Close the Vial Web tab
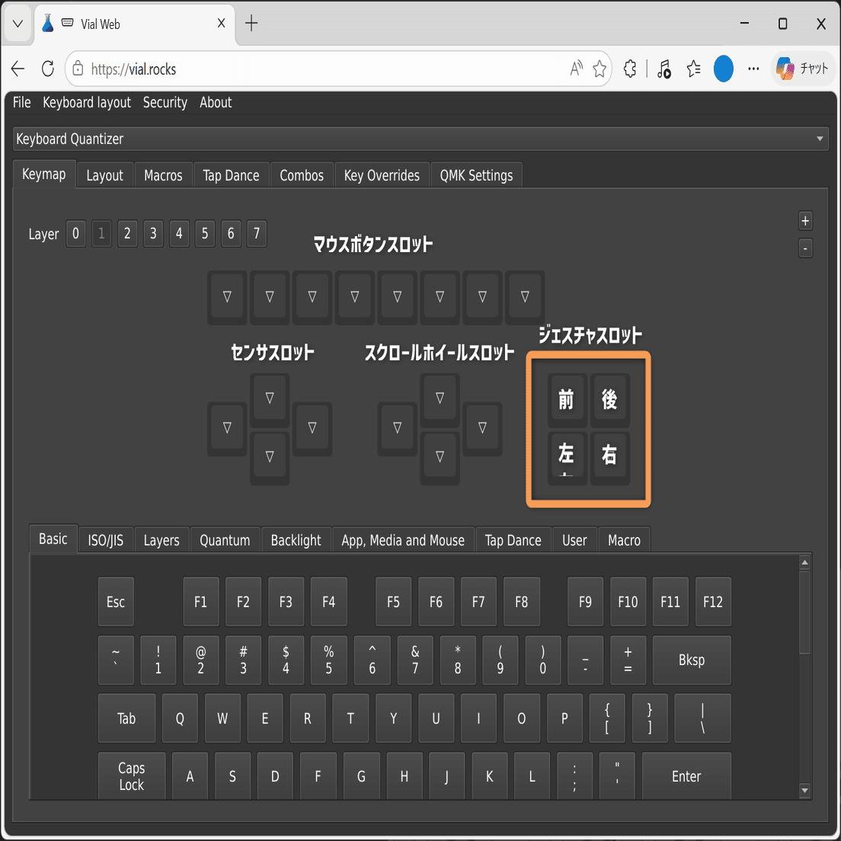The image size is (841, 841). click(221, 23)
